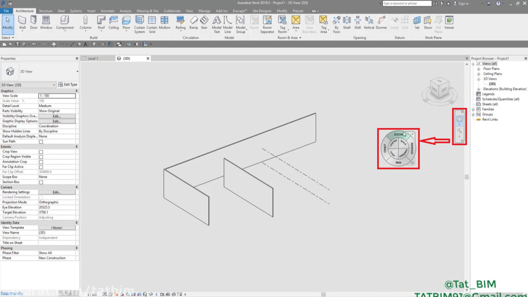Click the Edit Type button
Image resolution: width=528 pixels, height=297 pixels.
tap(68, 84)
